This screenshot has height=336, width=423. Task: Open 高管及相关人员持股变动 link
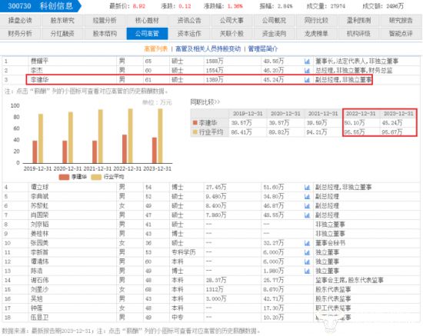(x=208, y=48)
